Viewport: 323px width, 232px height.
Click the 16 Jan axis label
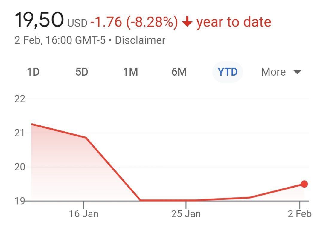pos(84,214)
